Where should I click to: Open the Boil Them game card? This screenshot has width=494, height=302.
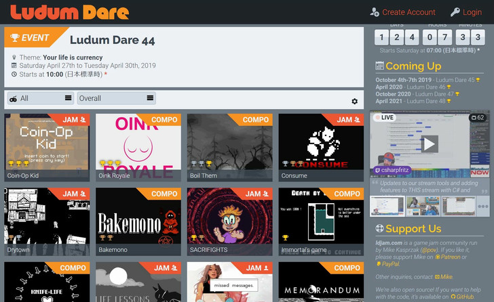[229, 148]
